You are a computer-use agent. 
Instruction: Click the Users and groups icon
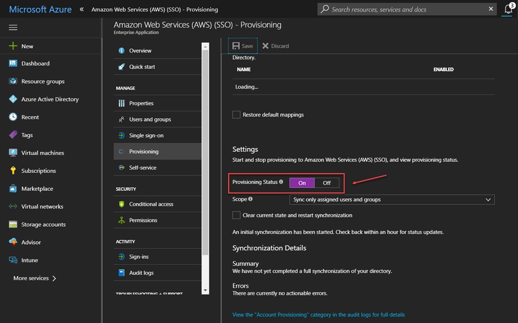pyautogui.click(x=121, y=119)
